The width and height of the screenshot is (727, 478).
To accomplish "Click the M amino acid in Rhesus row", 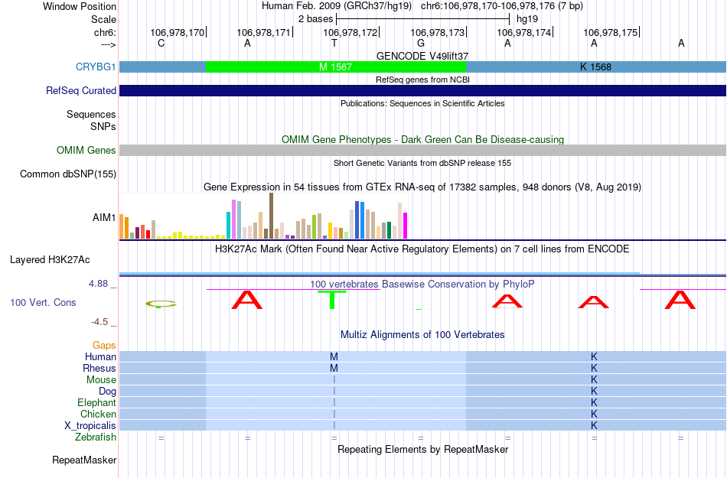I will pos(334,368).
